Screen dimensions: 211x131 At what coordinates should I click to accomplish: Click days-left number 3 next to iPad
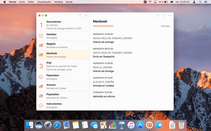point(41,66)
